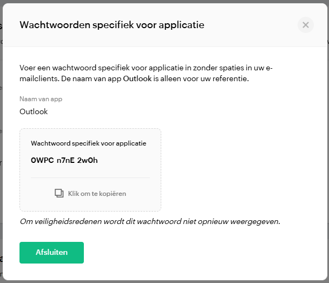Screen dimensions: 329x283
Task: Click the copy icon in the password card
Action: pos(59,193)
